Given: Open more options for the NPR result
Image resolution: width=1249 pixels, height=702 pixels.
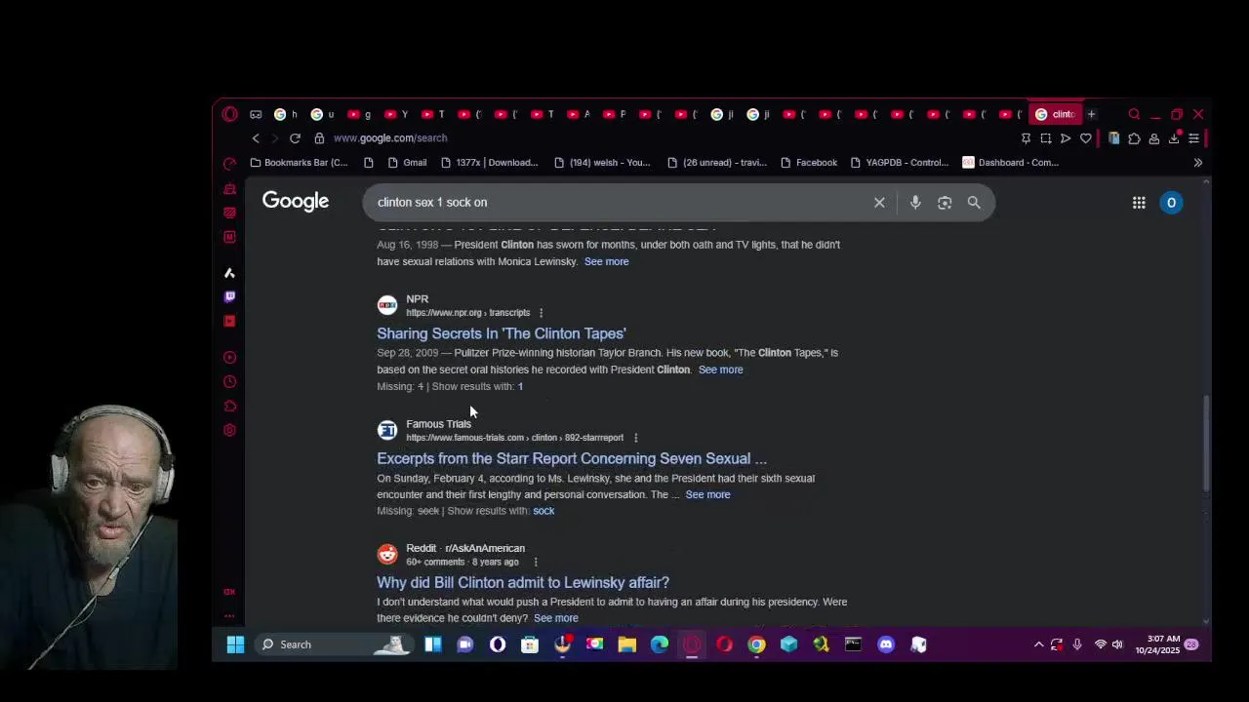Looking at the screenshot, I should tap(541, 313).
